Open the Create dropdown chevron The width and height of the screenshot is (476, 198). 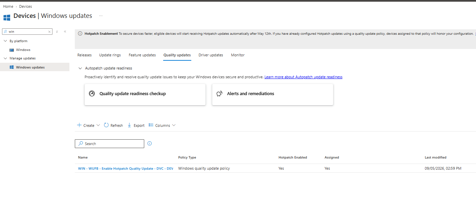(98, 125)
